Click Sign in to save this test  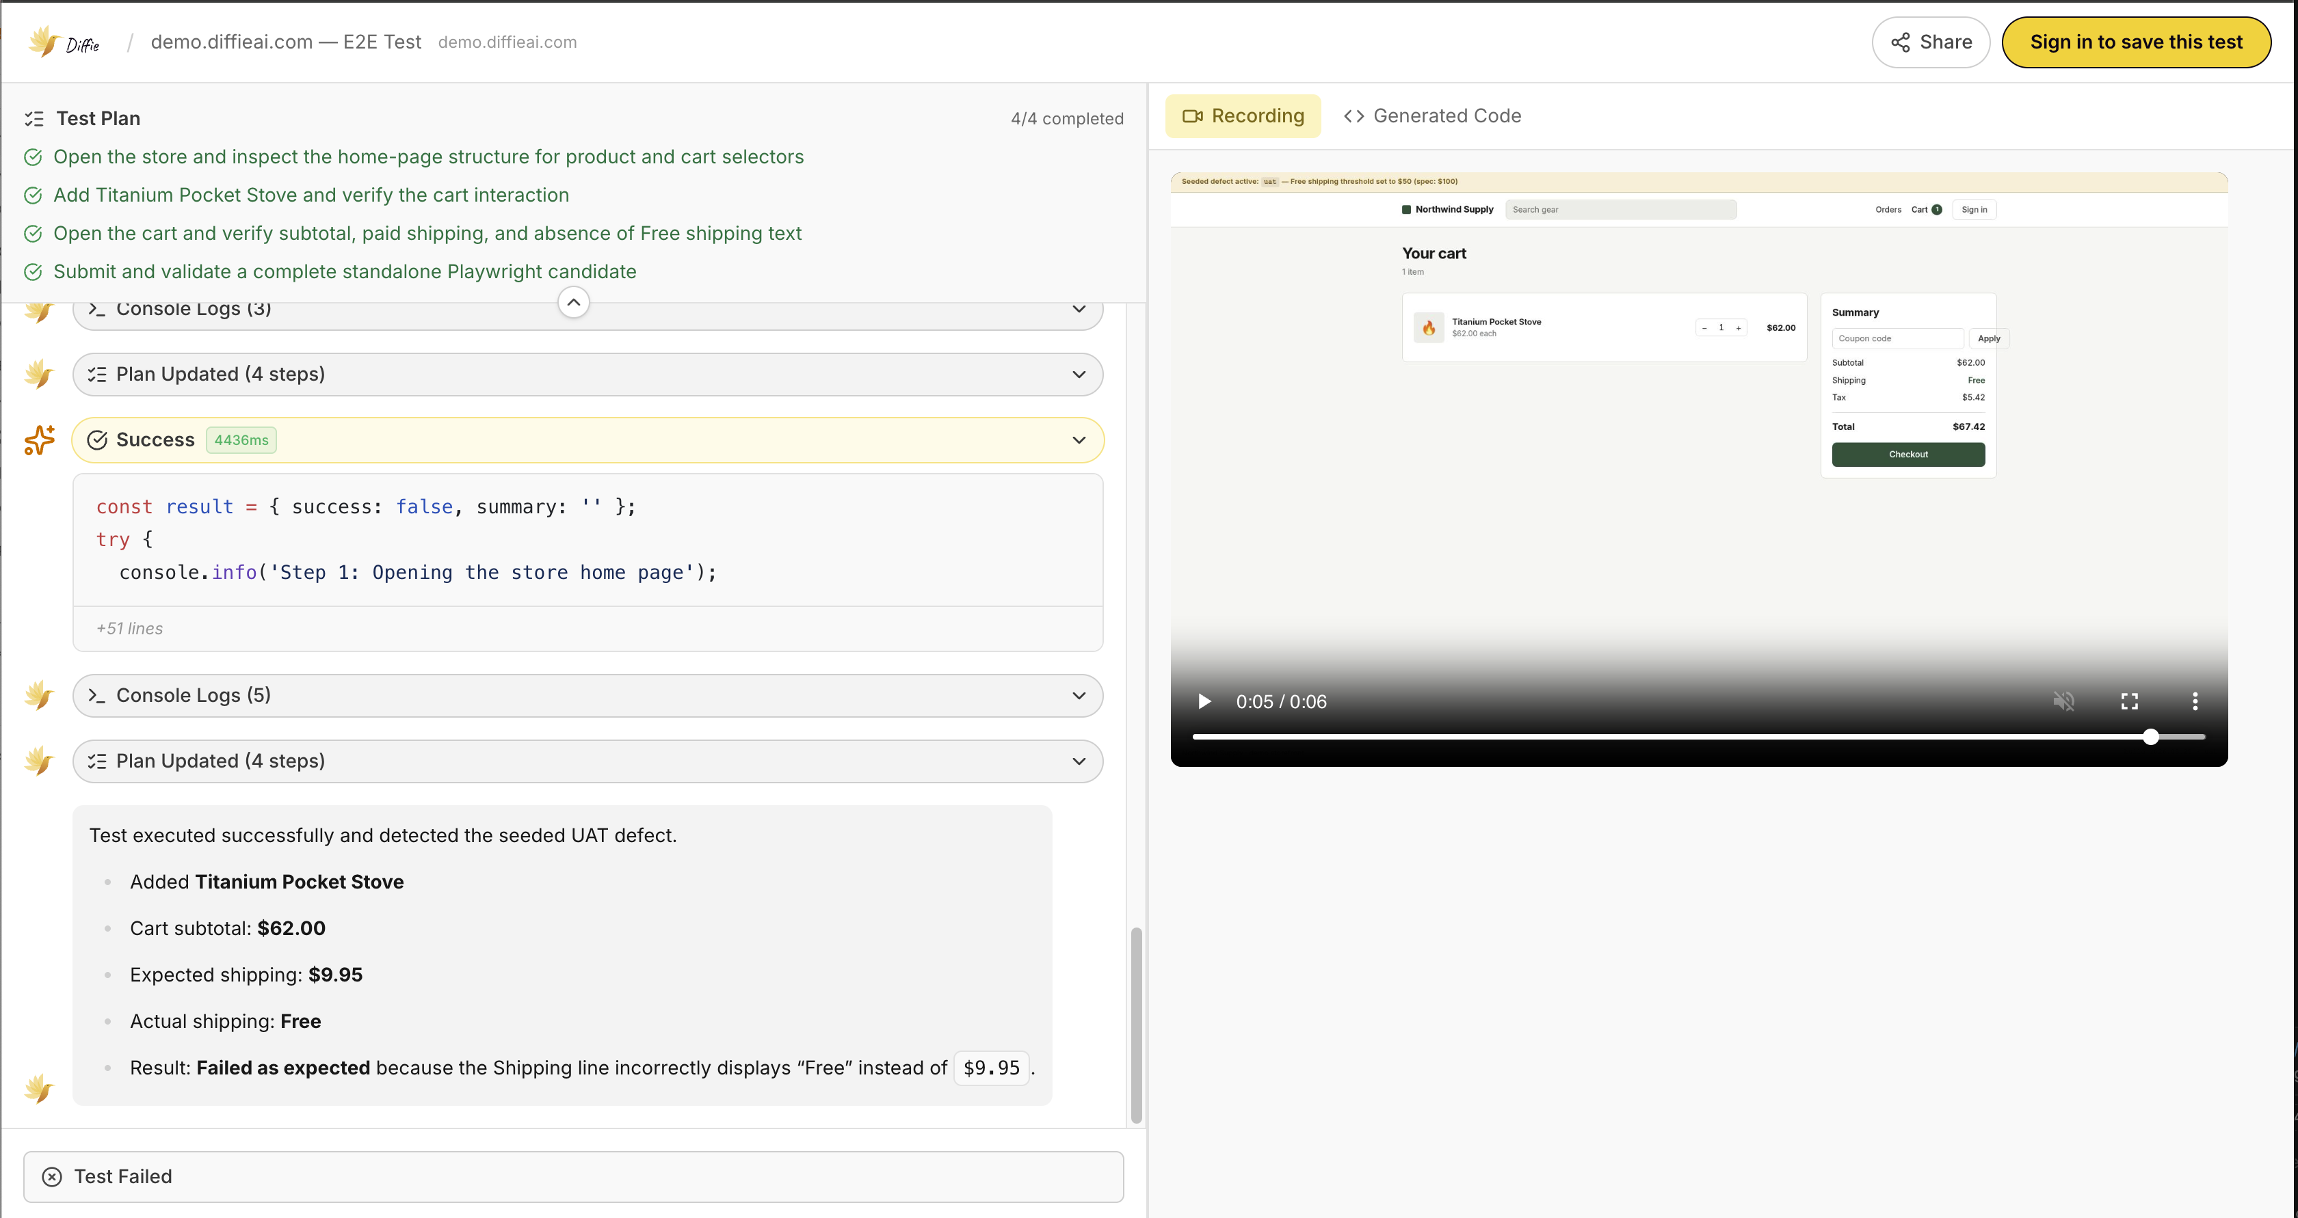click(x=2136, y=42)
